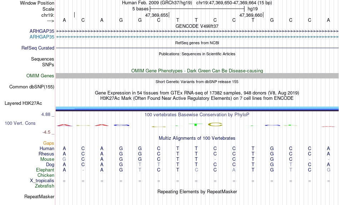The width and height of the screenshot is (339, 205).
Task: Open the 100 Vert. Cons track label
Action: [20, 123]
